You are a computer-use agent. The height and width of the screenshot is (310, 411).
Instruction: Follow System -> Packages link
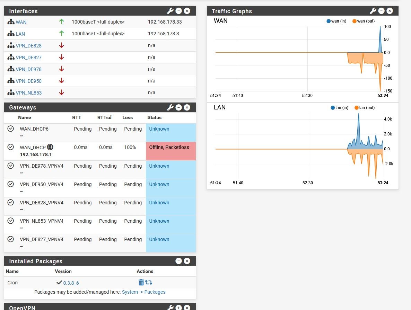pyautogui.click(x=143, y=292)
